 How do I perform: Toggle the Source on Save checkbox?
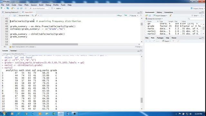[x=17, y=15]
